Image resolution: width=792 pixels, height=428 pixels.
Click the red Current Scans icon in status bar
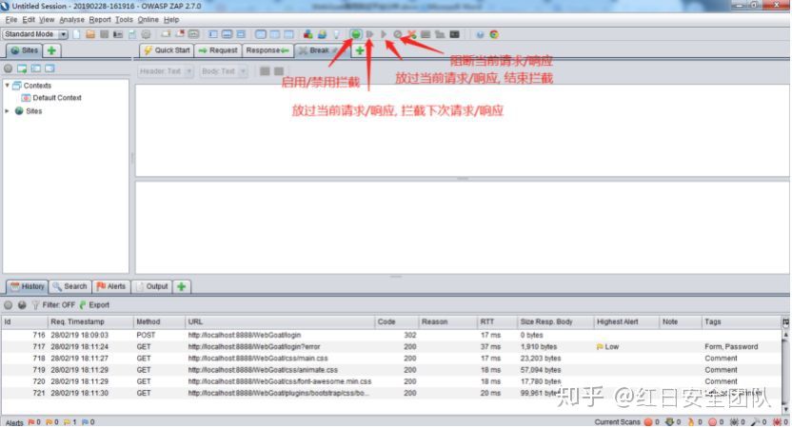pyautogui.click(x=648, y=422)
